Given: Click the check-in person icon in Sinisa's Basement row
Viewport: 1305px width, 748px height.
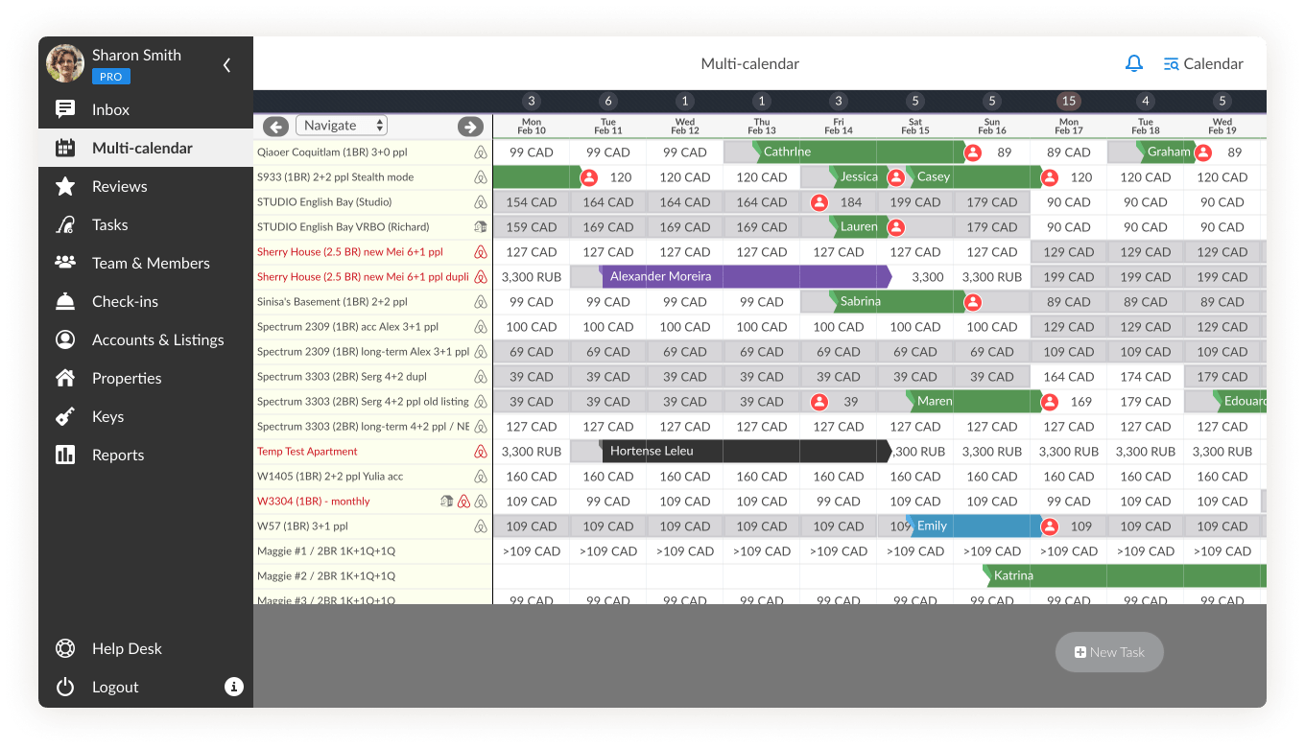Looking at the screenshot, I should coord(973,302).
